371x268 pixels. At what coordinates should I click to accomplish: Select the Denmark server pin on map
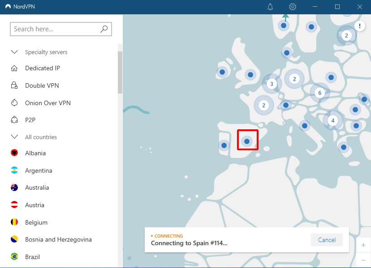point(287,53)
